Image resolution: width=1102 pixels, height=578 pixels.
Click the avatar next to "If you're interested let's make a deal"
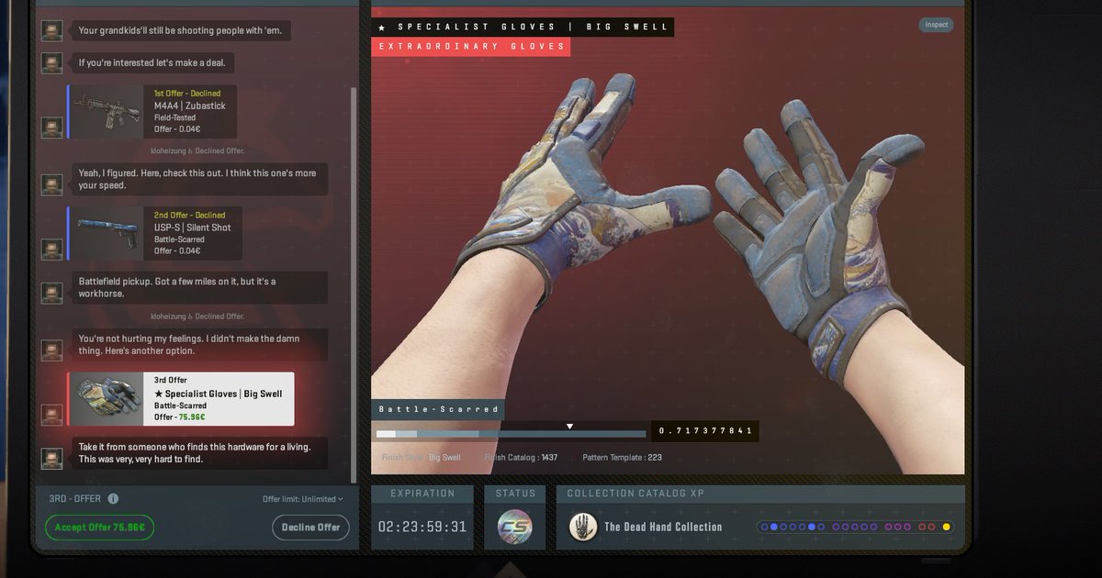pyautogui.click(x=52, y=63)
